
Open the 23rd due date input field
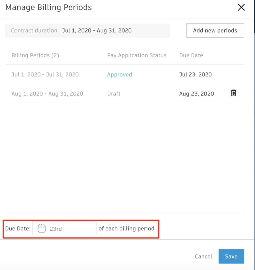coord(64,228)
